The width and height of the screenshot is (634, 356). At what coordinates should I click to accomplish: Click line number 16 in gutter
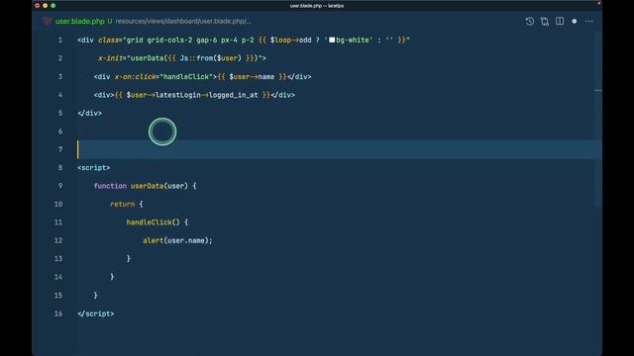(x=58, y=313)
